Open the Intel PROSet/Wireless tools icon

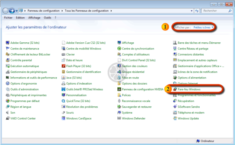[x=63, y=89]
